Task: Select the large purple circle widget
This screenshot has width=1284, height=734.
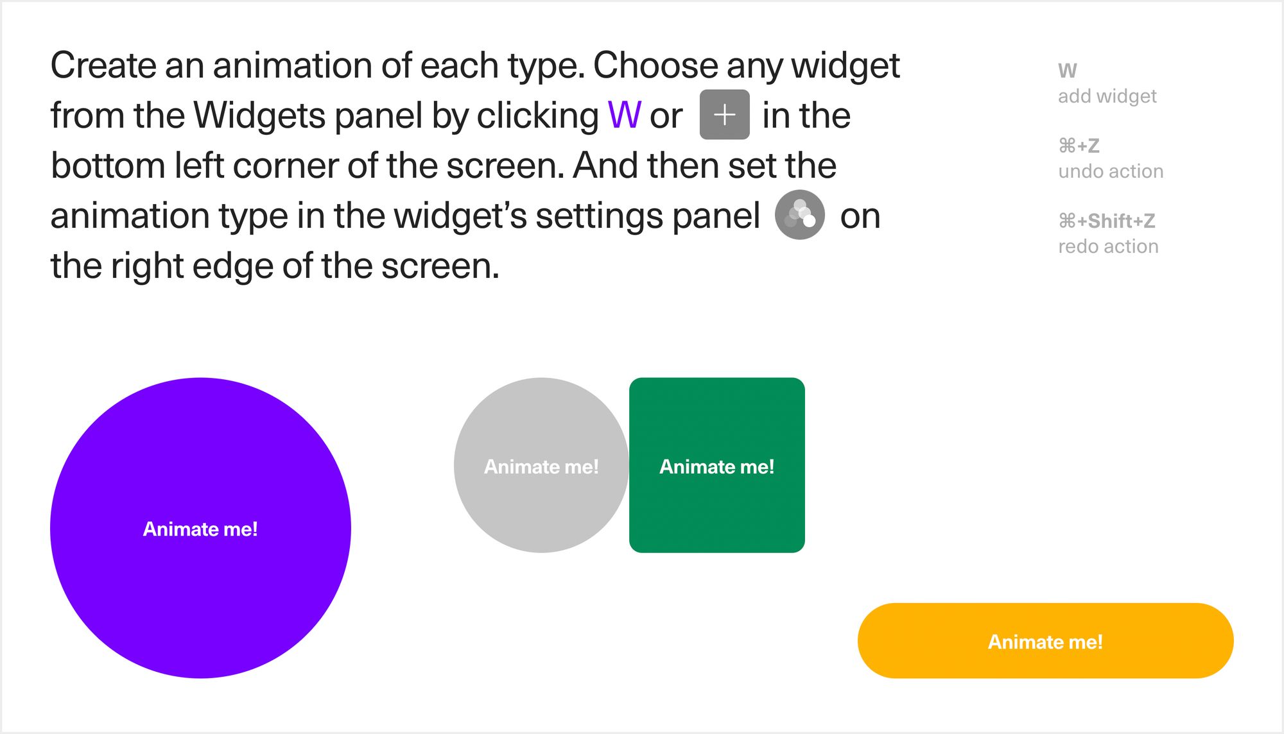Action: (x=200, y=528)
